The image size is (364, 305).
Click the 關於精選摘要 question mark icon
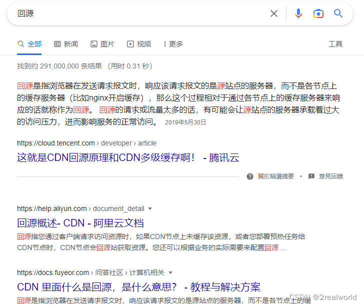250,176
